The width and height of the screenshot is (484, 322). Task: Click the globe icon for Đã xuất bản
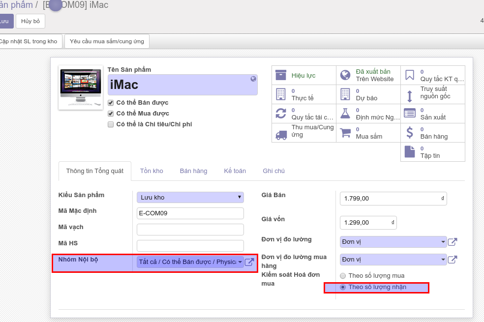coord(345,75)
